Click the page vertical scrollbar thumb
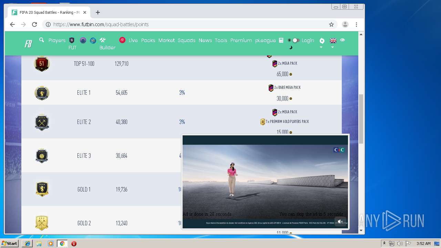The image size is (441, 248). pos(361,119)
